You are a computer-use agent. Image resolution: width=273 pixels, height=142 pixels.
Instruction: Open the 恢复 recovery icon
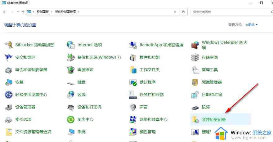[9, 82]
